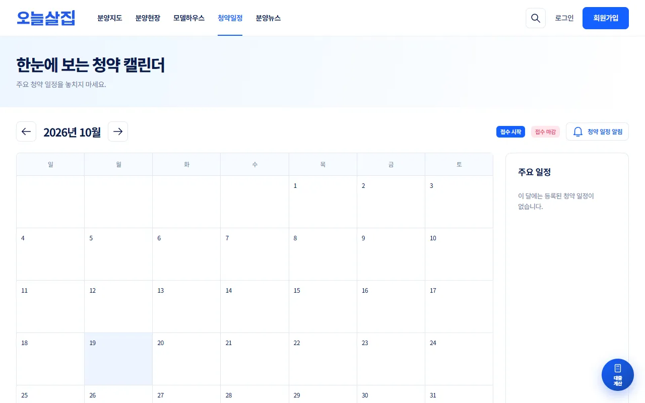Open the floating loan calculator button

[x=618, y=375]
